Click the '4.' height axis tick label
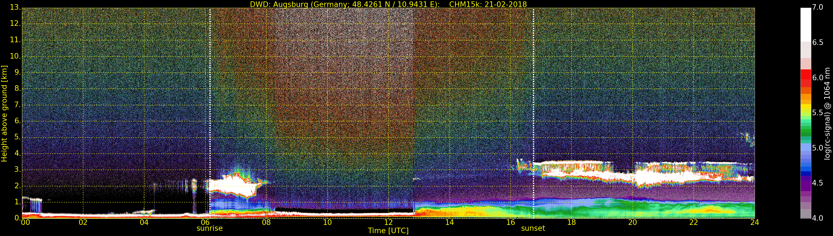Screen dimensions: 833x236 point(17,153)
